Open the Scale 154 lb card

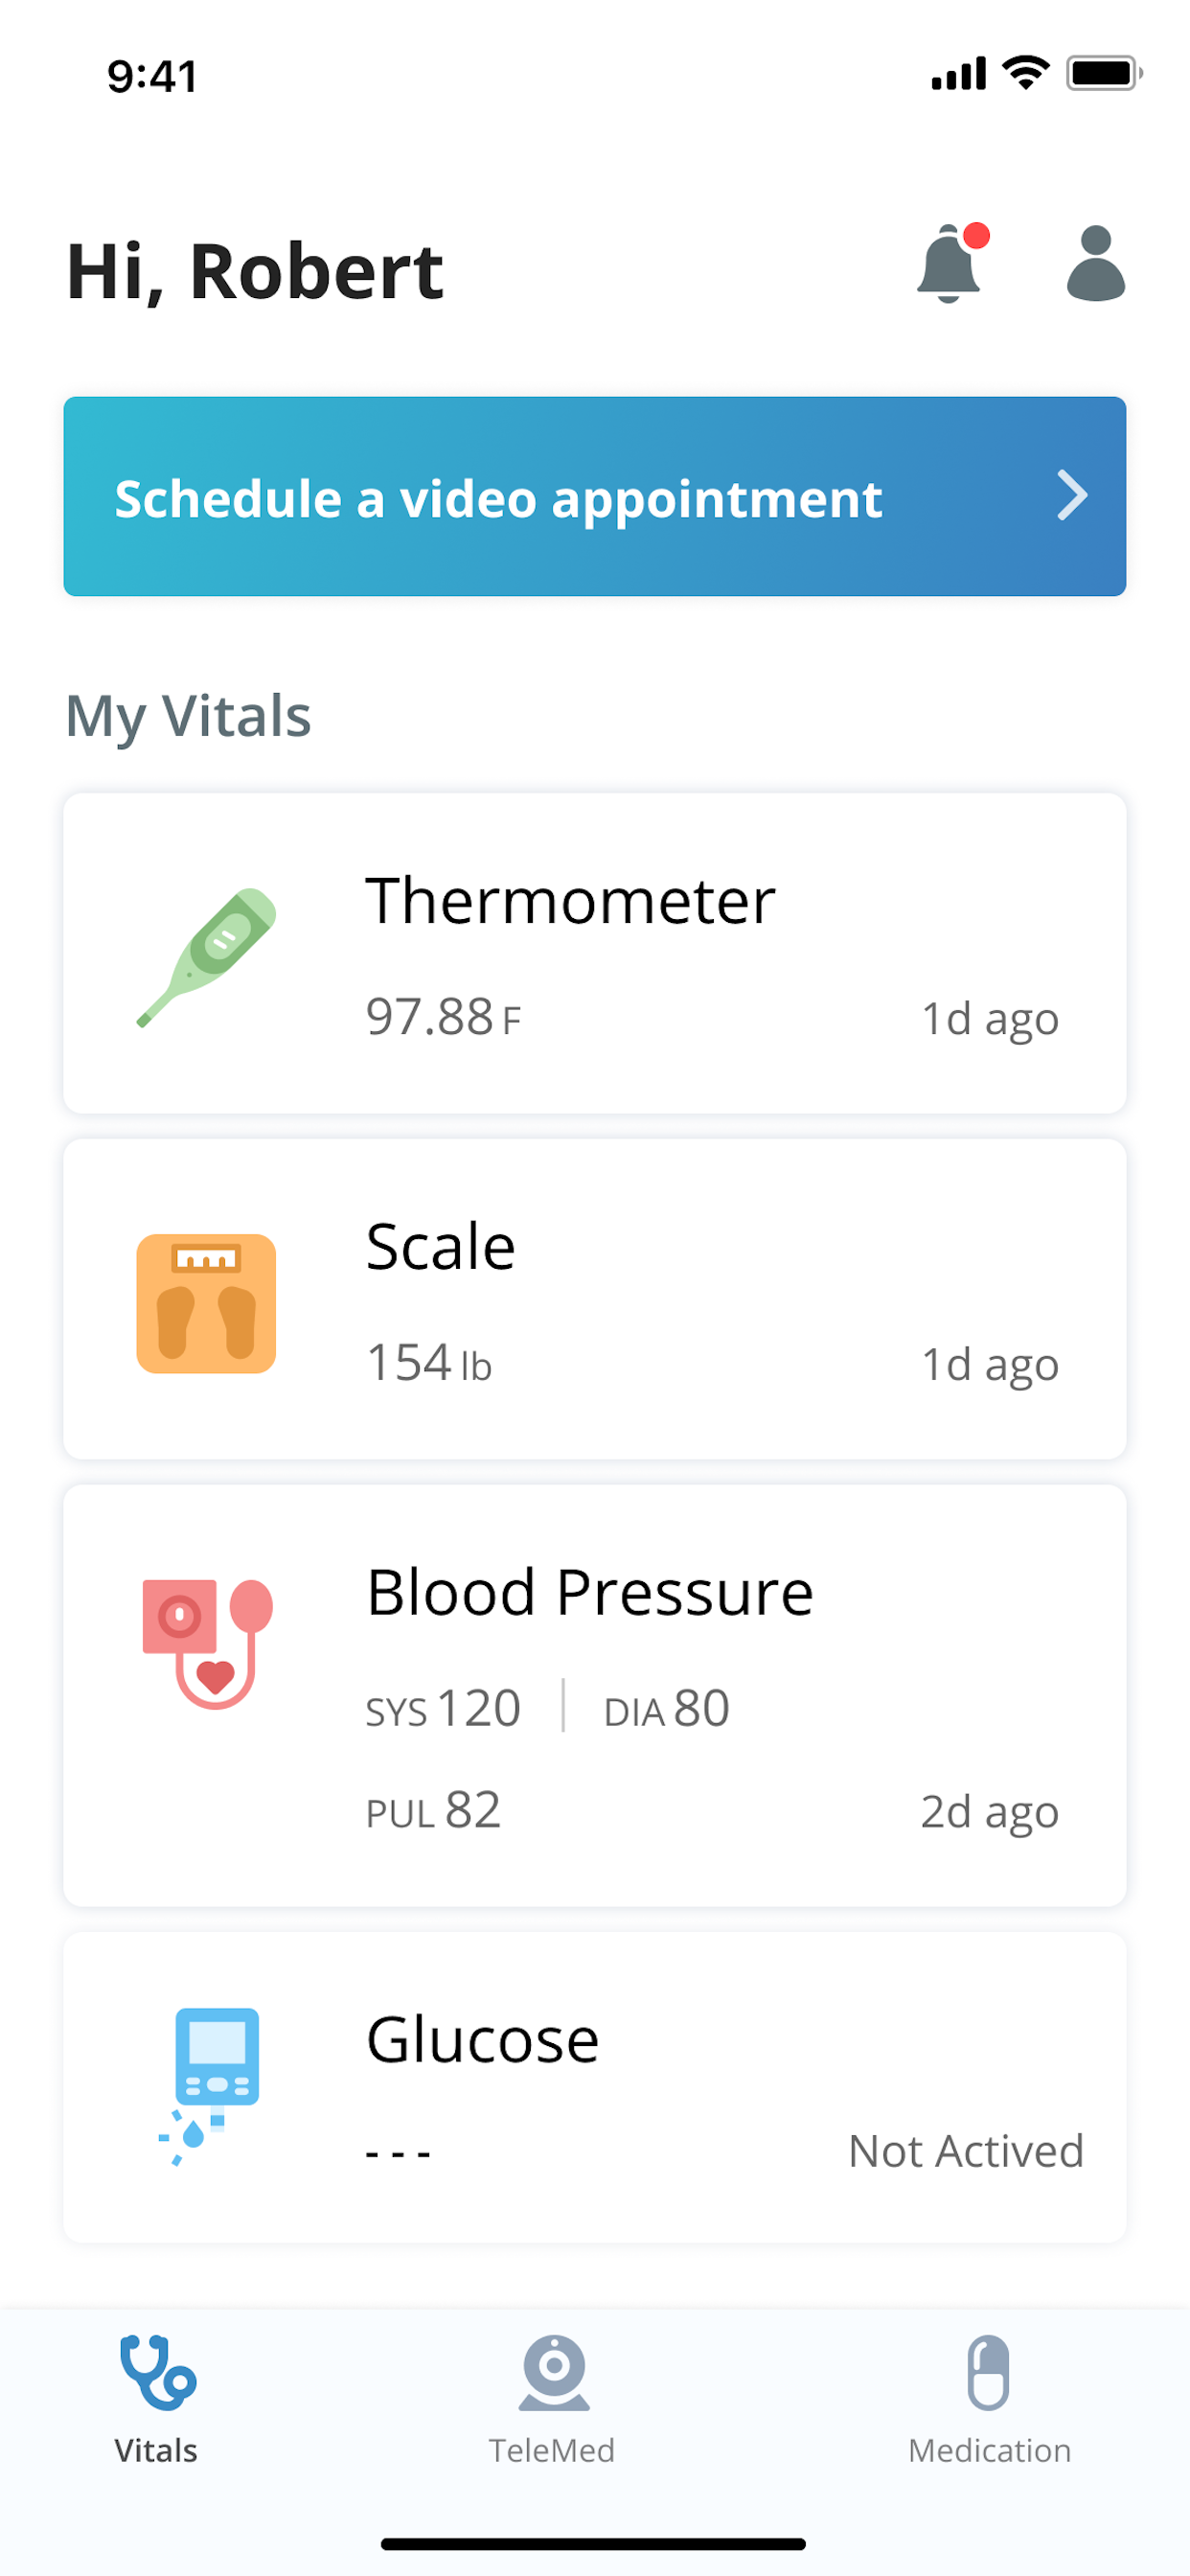(x=595, y=1298)
